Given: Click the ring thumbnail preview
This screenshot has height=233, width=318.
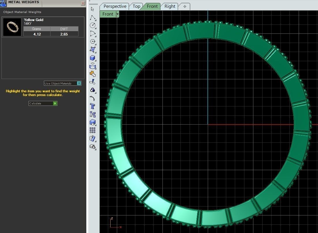Looking at the screenshot, I should coord(12,27).
